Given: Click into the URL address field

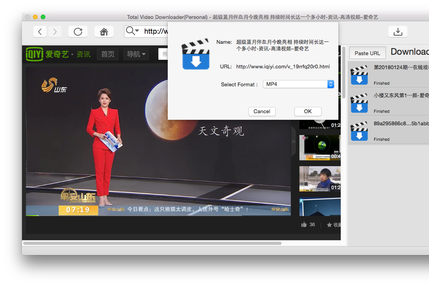Looking at the screenshot, I should (146, 31).
